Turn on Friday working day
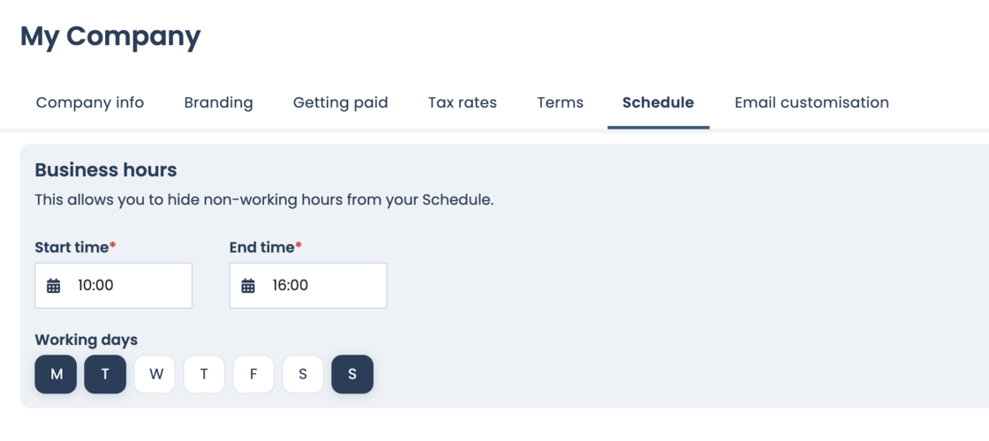Screen dimensions: 989x441 click(x=253, y=374)
